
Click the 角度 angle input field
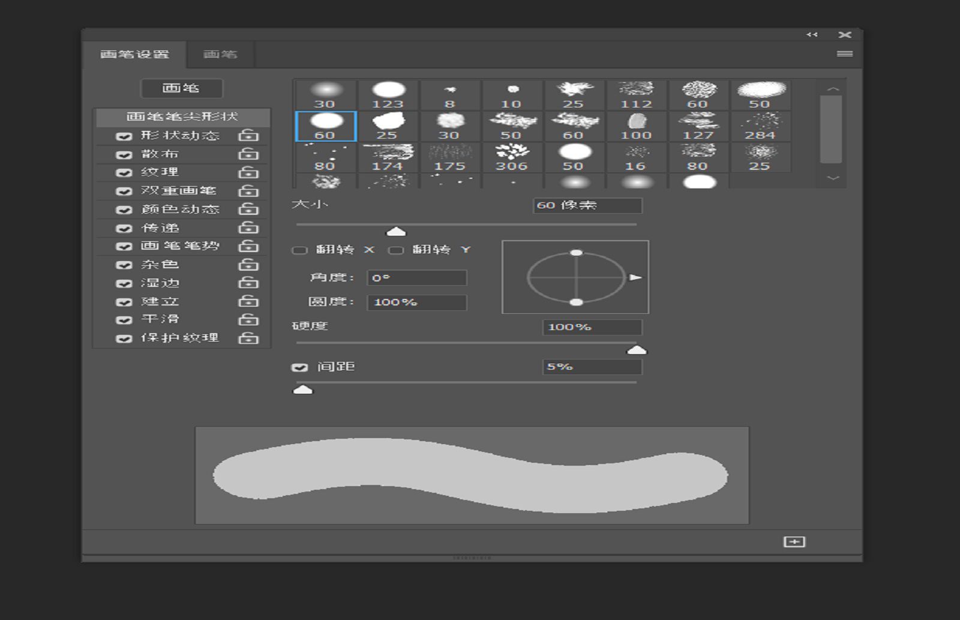coord(417,278)
